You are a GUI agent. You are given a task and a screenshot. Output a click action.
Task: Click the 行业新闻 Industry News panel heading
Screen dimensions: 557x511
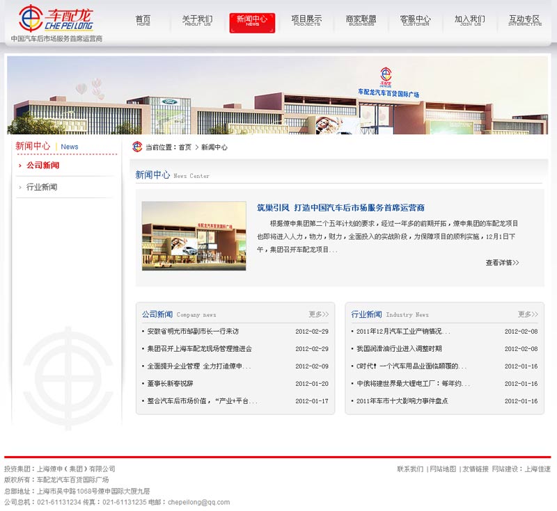(390, 314)
